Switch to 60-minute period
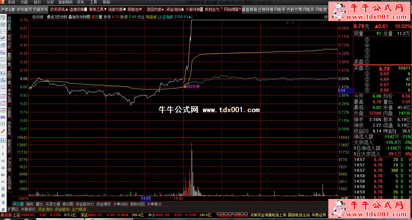 coord(3,175)
